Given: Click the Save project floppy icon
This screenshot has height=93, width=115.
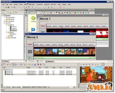Looking at the screenshot, I should pos(8,7).
